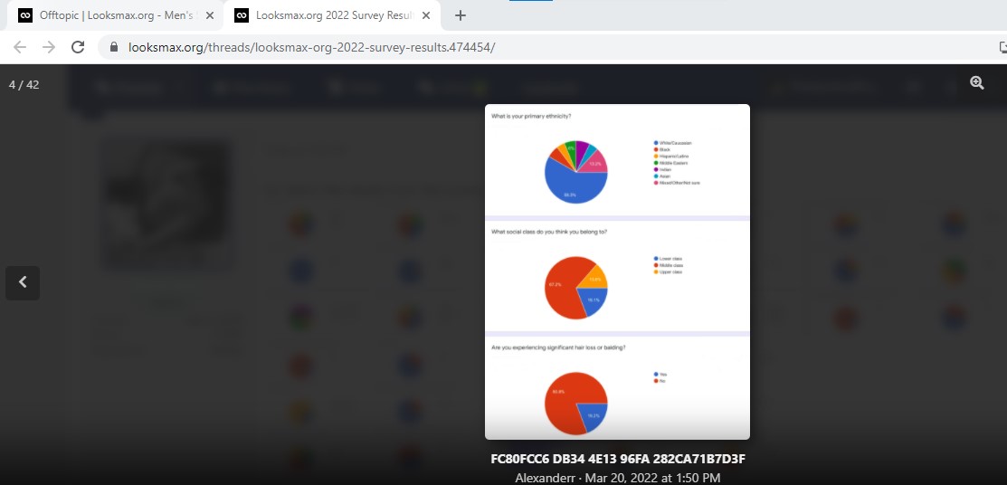Select the Looksmax.org 2022 Survey Results tab

(332, 15)
